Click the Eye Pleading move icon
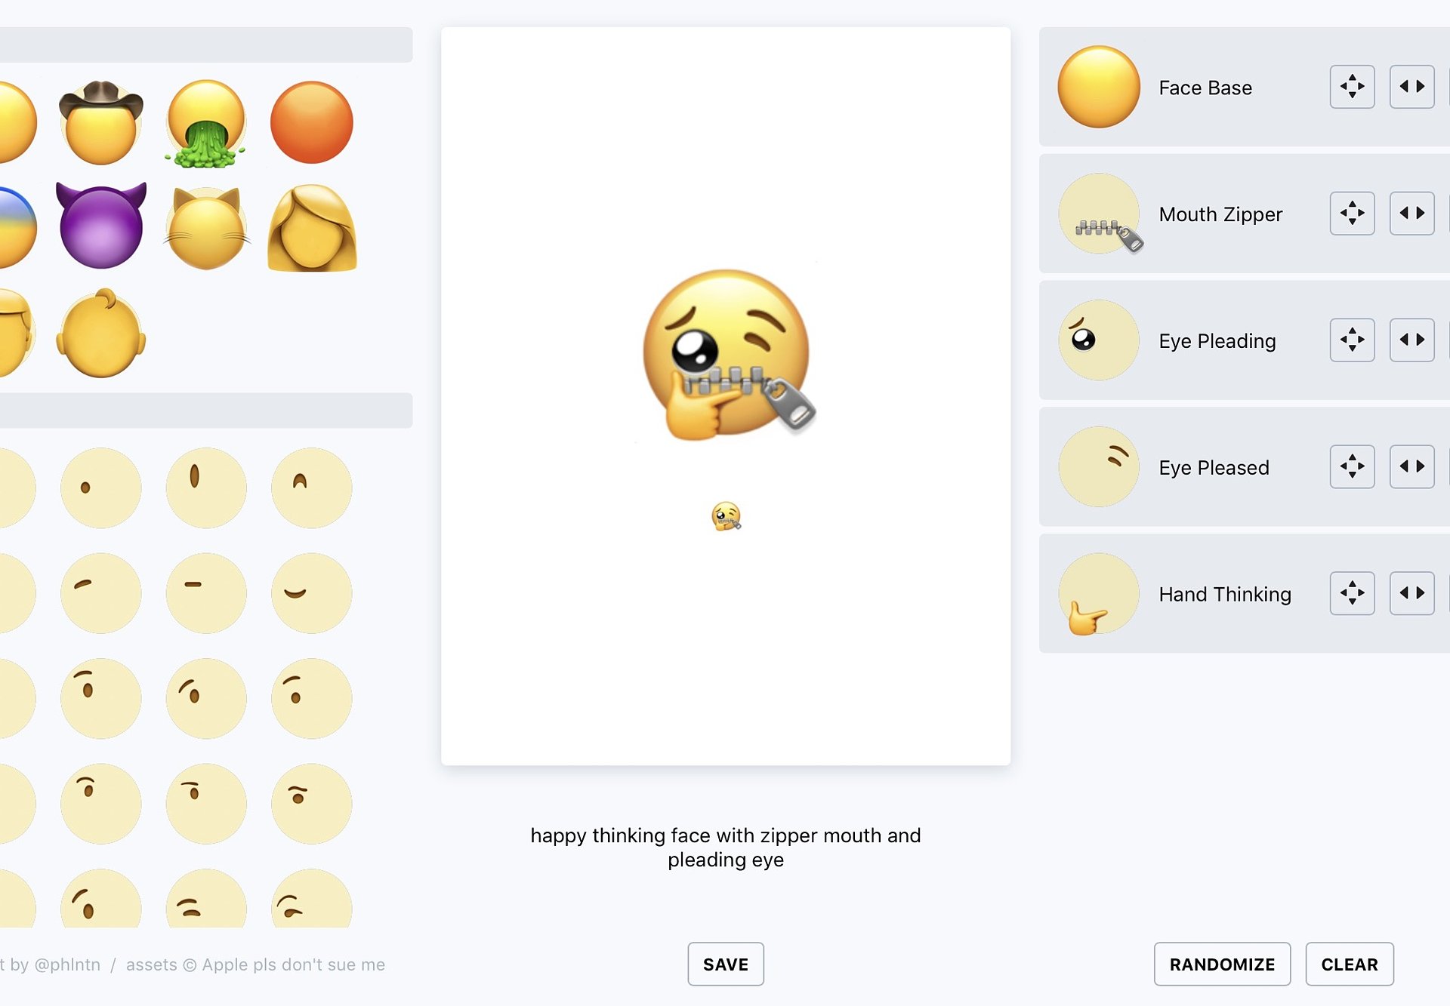 click(1353, 339)
